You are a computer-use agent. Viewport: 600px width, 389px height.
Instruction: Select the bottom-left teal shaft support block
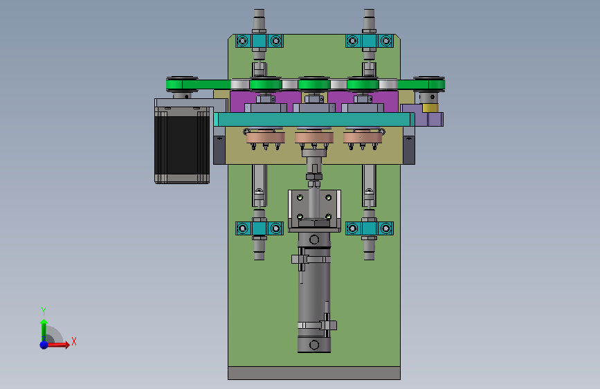[260, 228]
